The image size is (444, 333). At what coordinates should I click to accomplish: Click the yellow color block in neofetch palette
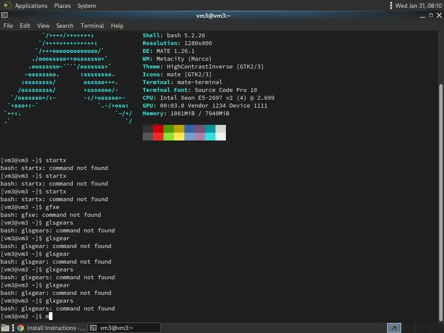click(179, 133)
